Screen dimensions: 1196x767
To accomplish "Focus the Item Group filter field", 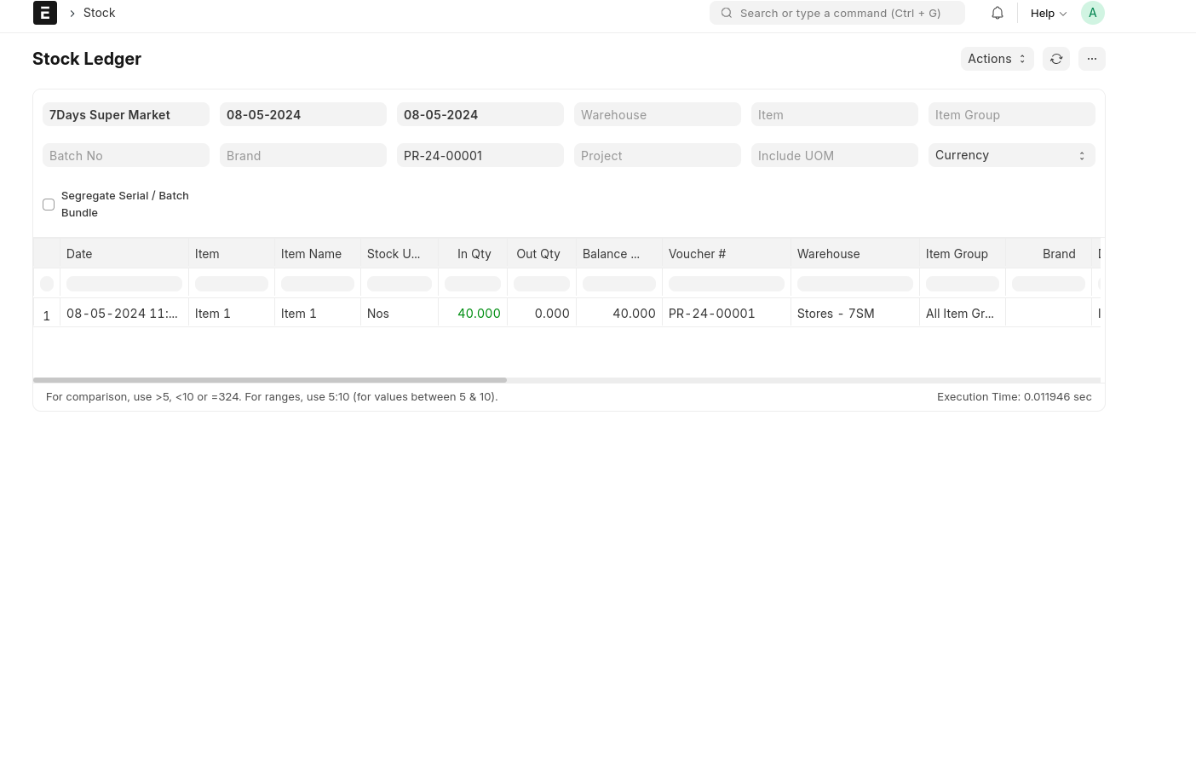I will (1011, 114).
